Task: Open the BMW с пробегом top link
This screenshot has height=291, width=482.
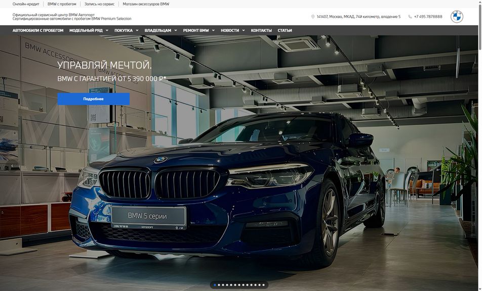Action: 62,4
